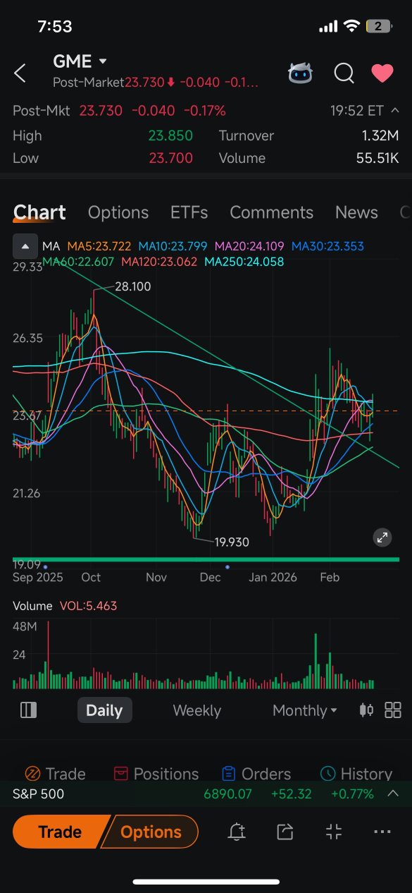Tap the Low value 23.700
Viewport: 412px width, 893px height.
click(170, 158)
